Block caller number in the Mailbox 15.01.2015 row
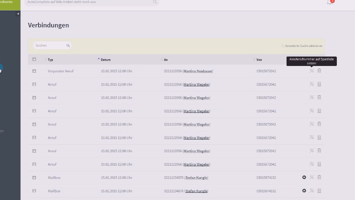 point(312,177)
